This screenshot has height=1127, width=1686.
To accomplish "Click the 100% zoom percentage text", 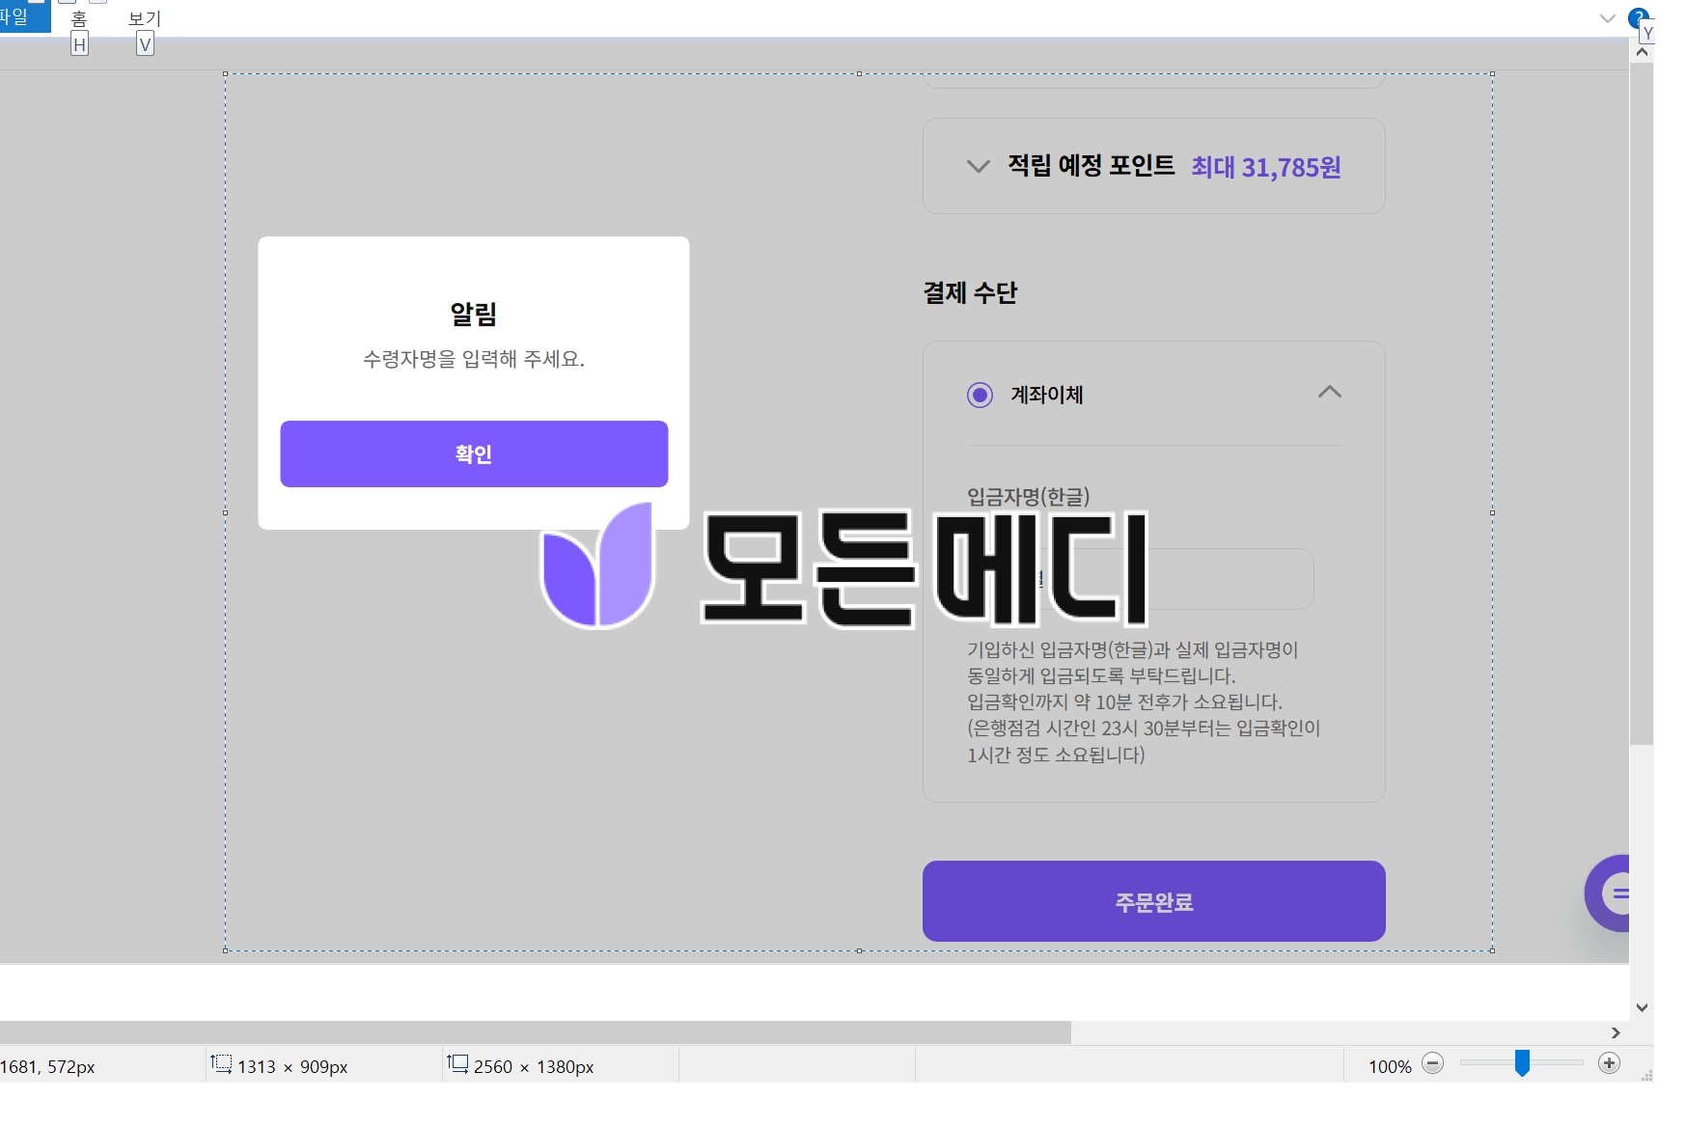I will [x=1390, y=1066].
